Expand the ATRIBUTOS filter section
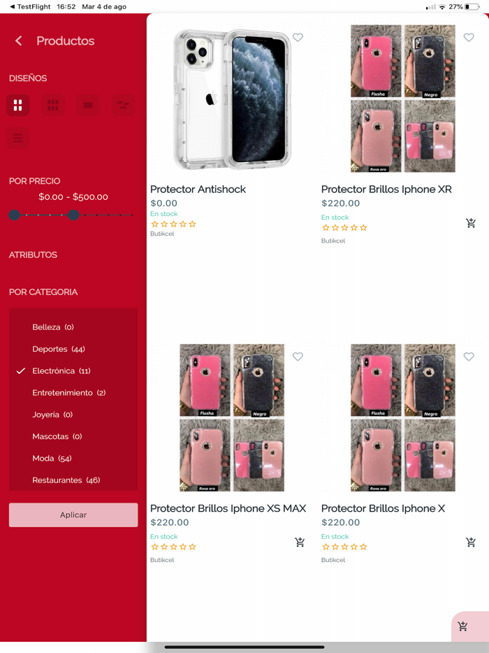 click(x=34, y=255)
